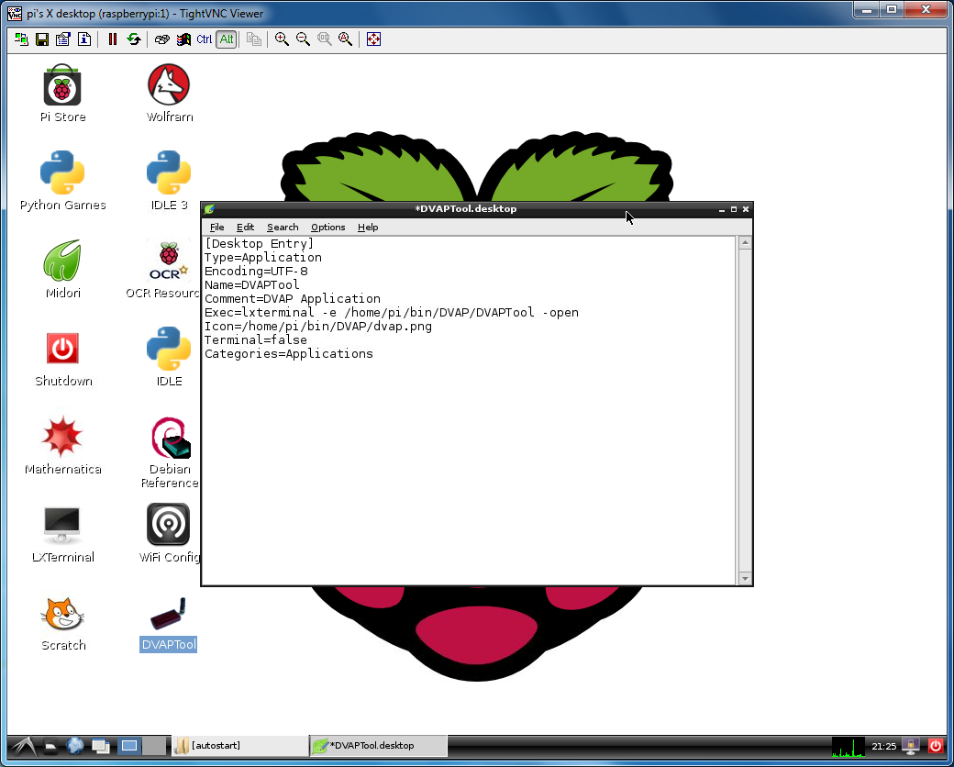Place cursor in the [Desktop Entry] header line
The width and height of the screenshot is (954, 767).
coord(260,243)
